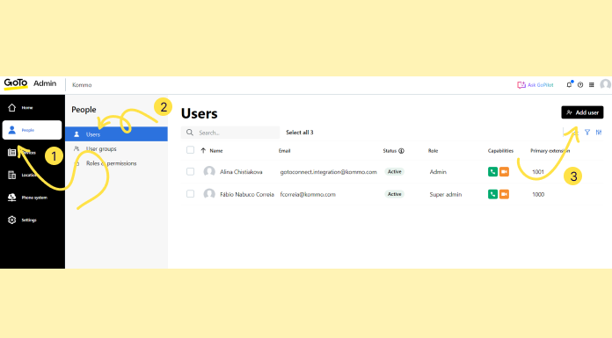
Task: Select Users in People menu
Action: 116,134
